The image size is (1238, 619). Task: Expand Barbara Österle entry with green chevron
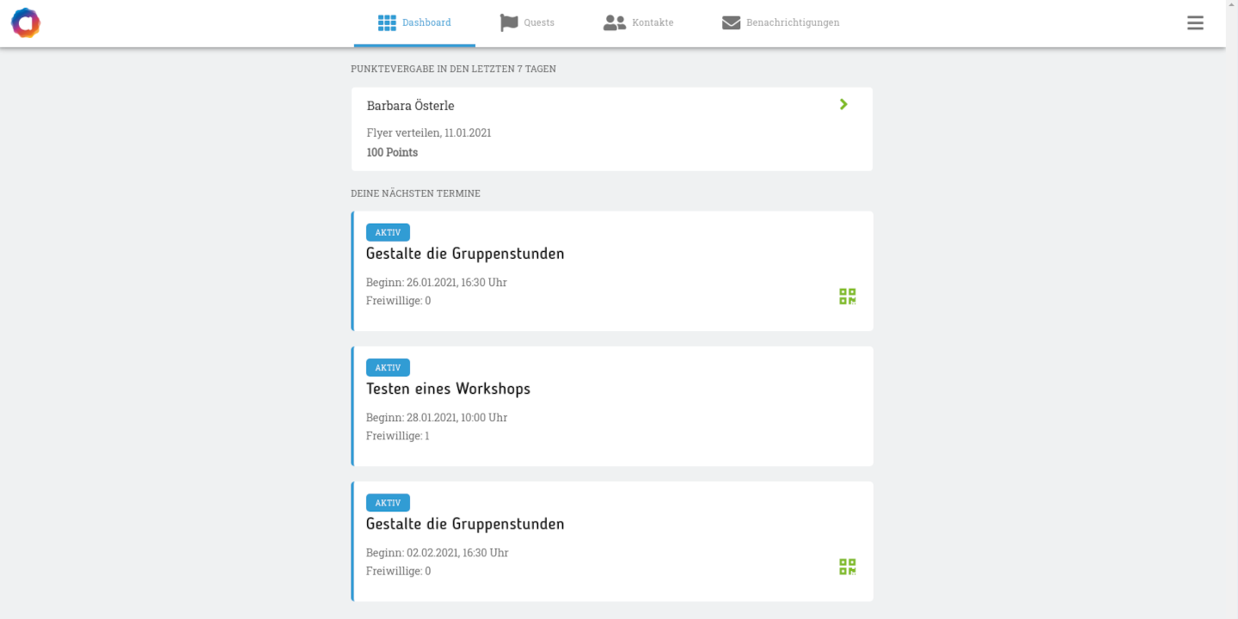(x=843, y=104)
